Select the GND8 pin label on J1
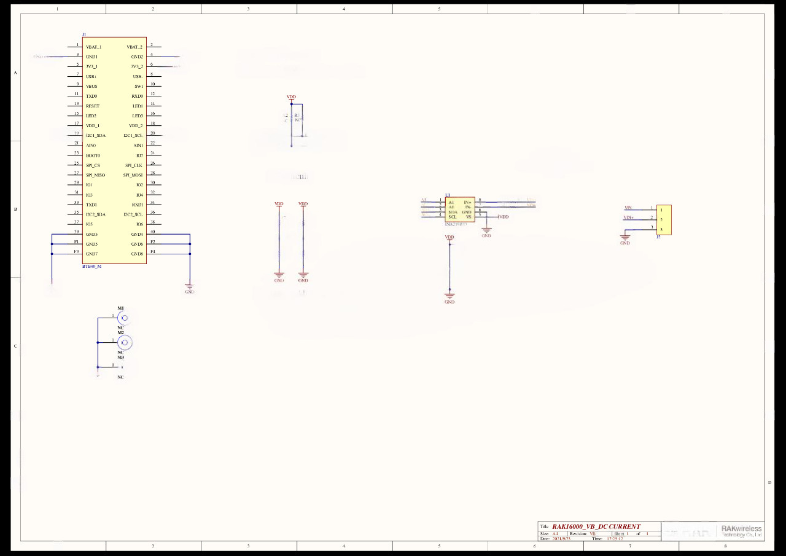 137,254
